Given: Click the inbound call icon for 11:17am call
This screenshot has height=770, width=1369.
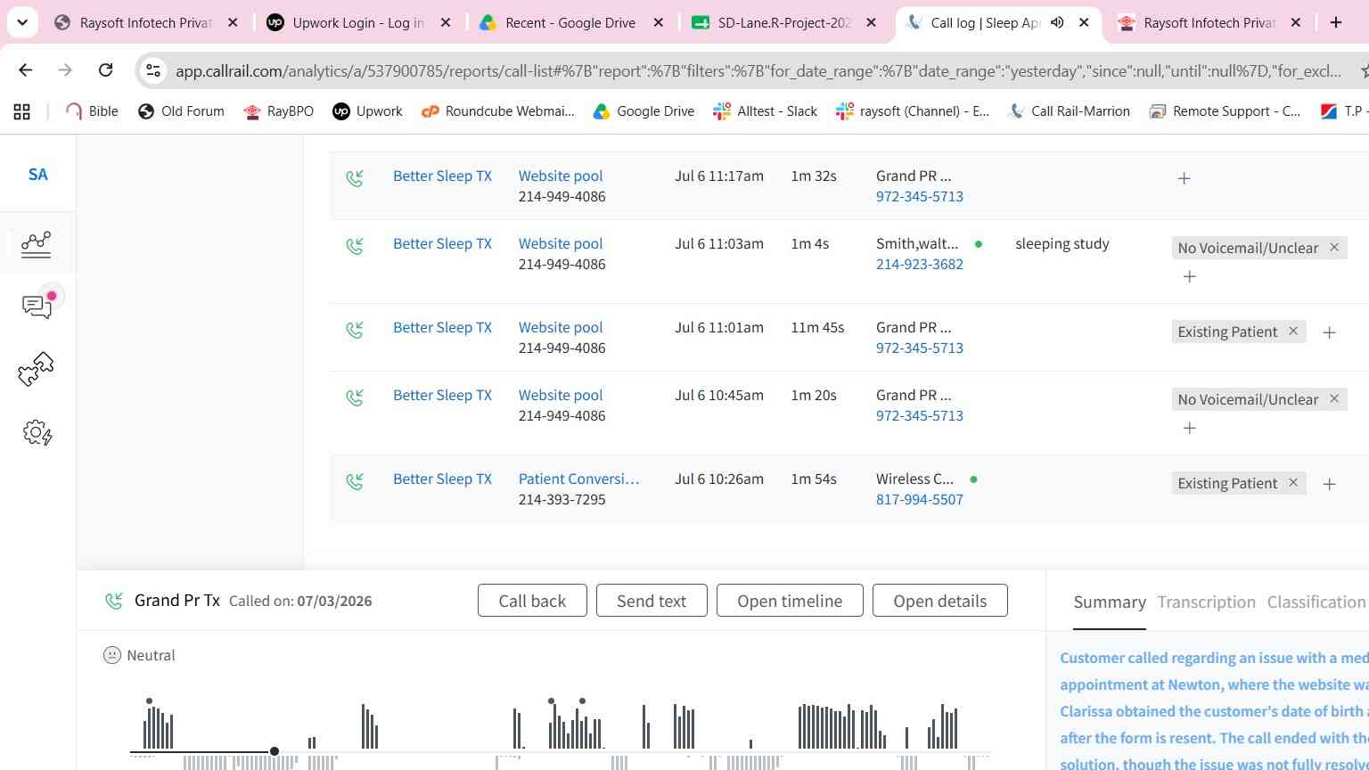Looking at the screenshot, I should coord(355,178).
